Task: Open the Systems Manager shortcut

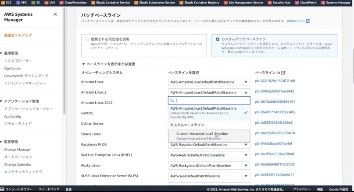Action: [336, 3]
